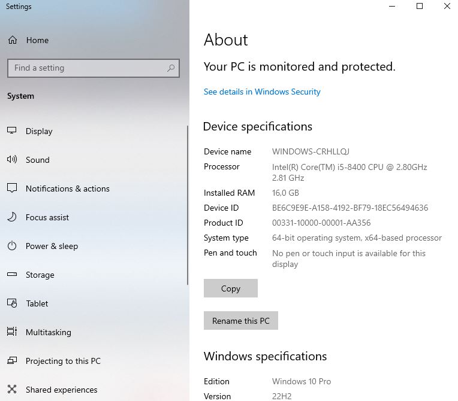Click the Windows specifications heading

265,356
